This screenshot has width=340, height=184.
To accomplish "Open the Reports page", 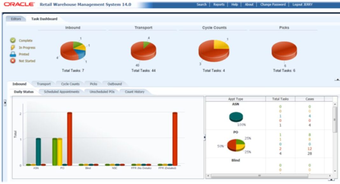I will pos(219,5).
